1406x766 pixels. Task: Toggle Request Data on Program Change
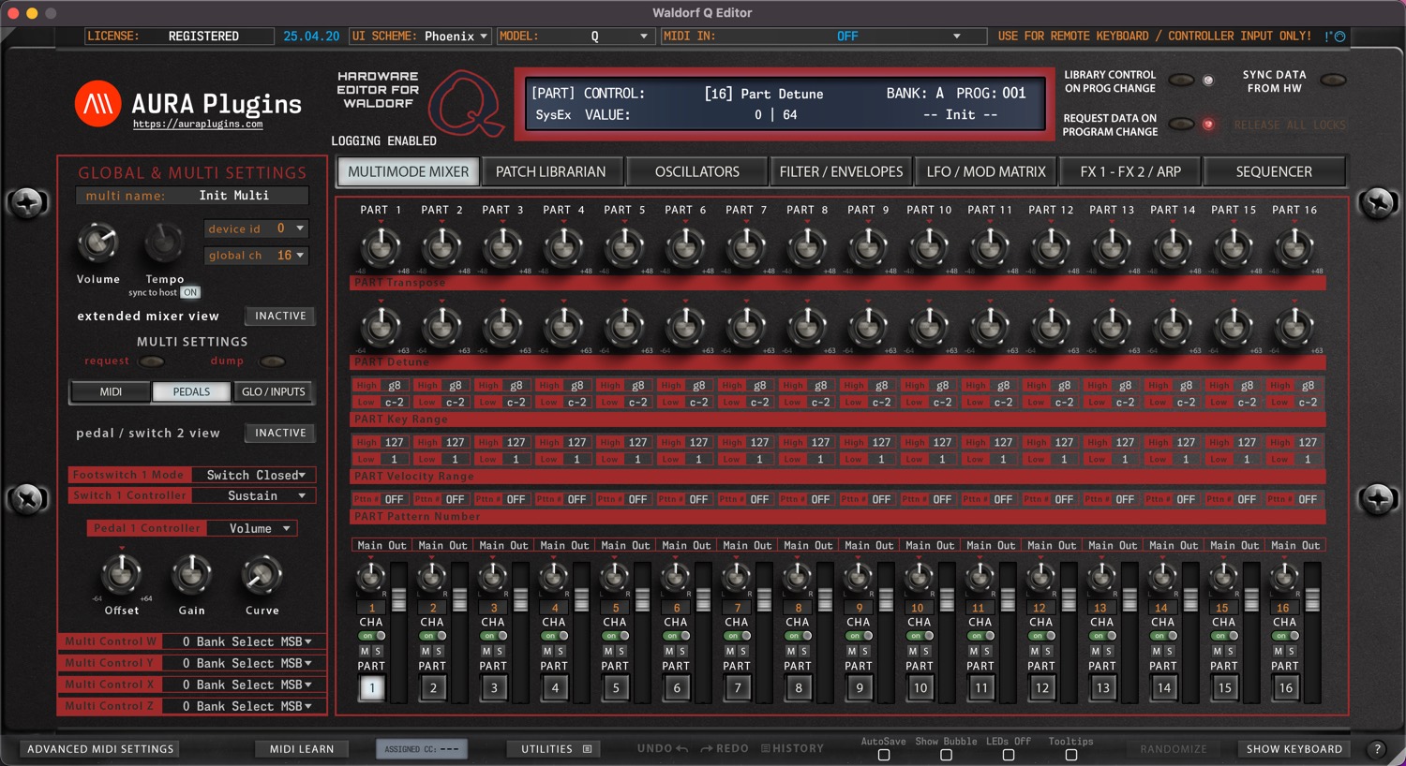click(x=1182, y=125)
